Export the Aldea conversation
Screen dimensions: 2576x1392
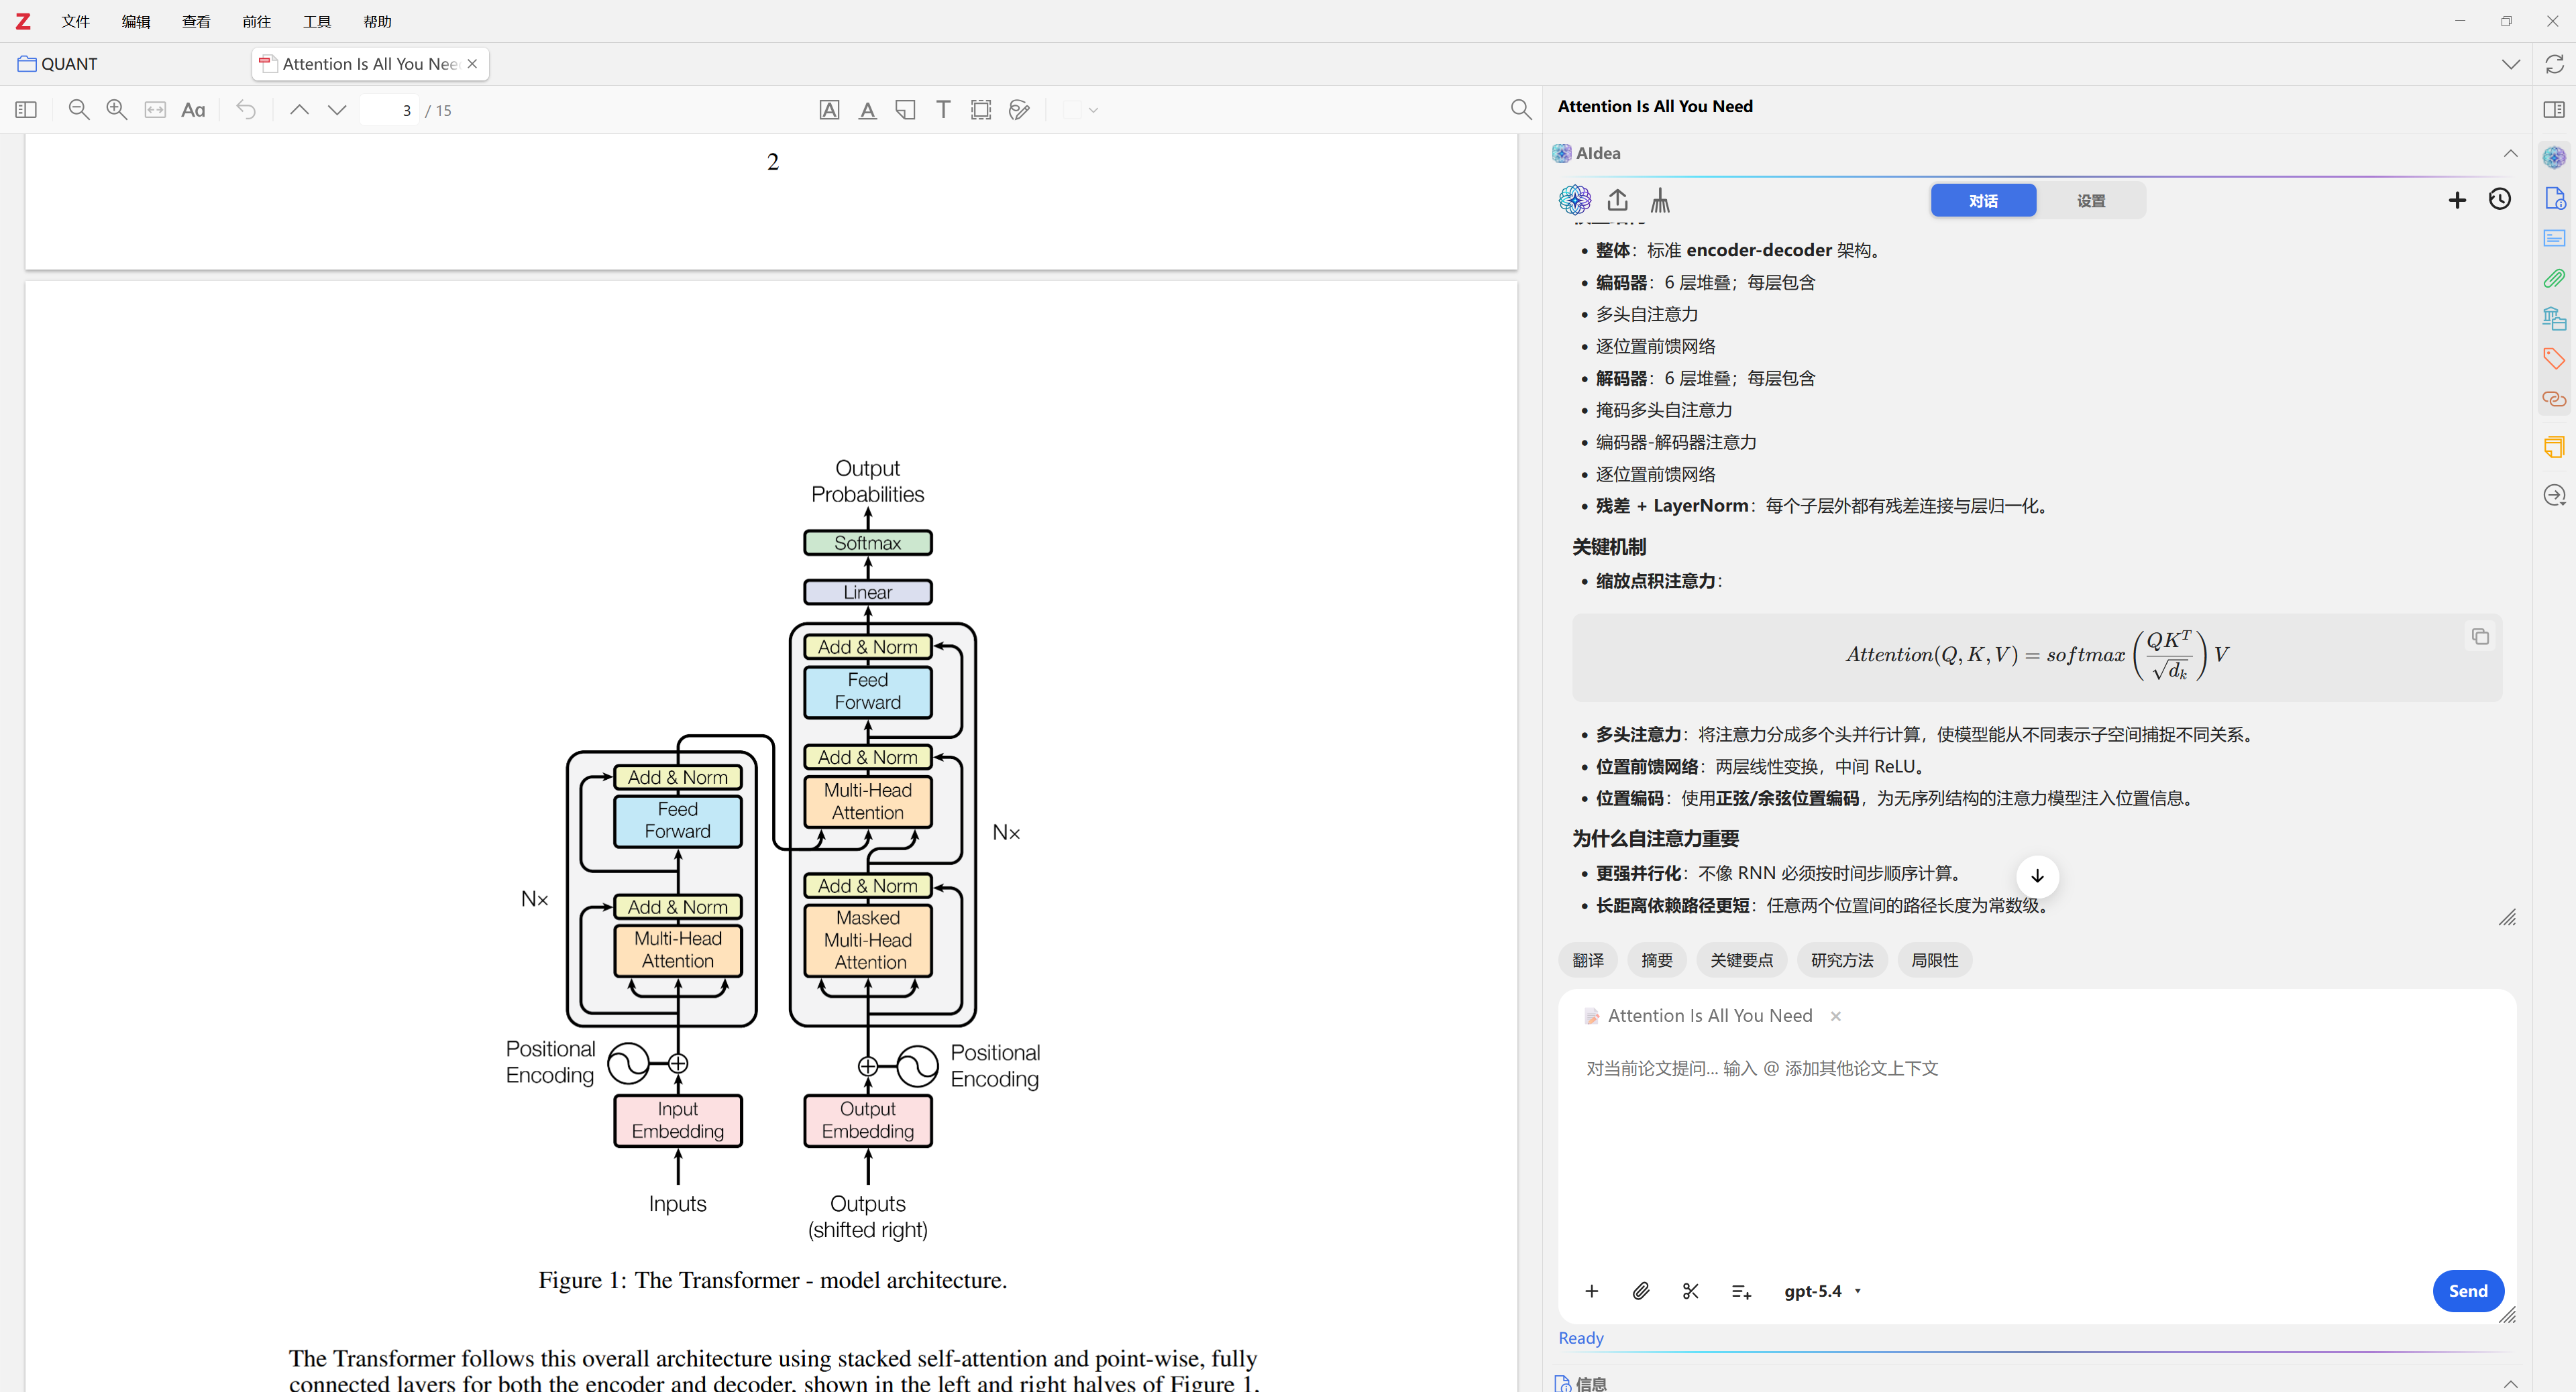(x=1617, y=200)
